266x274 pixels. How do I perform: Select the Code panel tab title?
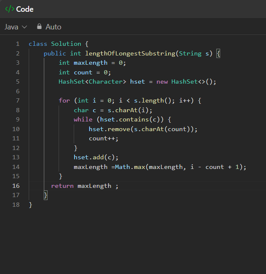point(25,9)
